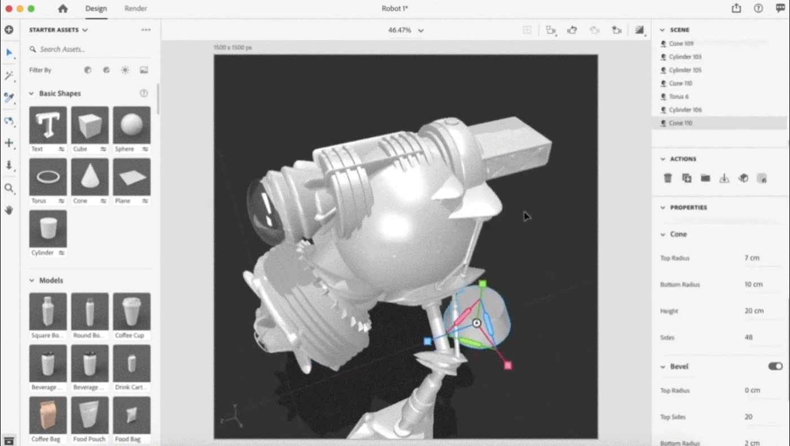Select the Hand tool

point(9,210)
